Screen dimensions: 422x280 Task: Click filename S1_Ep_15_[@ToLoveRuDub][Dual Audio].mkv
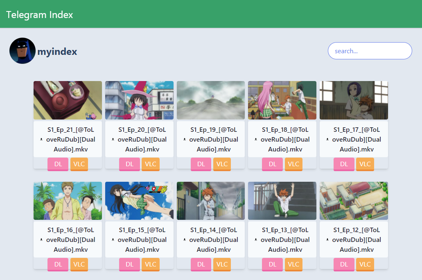(x=142, y=239)
